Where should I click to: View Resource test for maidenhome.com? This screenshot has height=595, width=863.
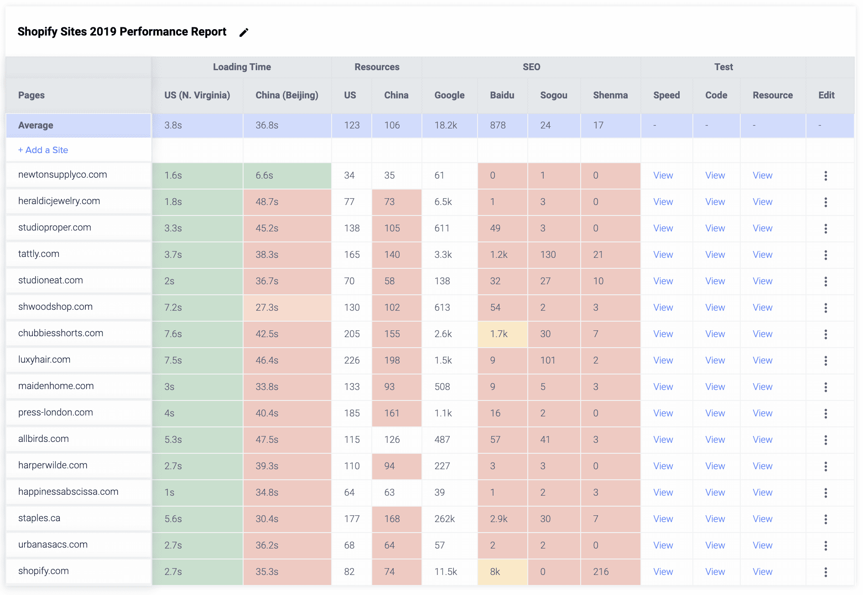(x=762, y=387)
